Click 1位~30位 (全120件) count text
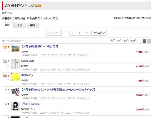Screen dimensions: 154x118 pos(13,41)
